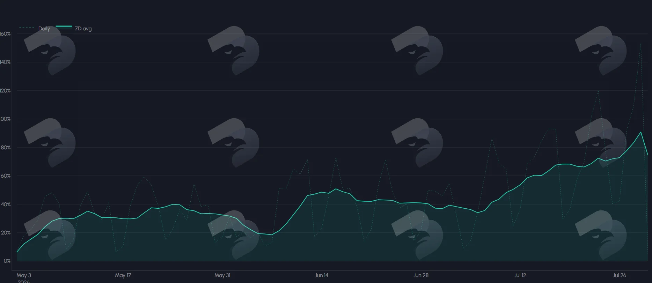This screenshot has width=652, height=283.
Task: Select the Jun 28 date on the axis
Action: (x=421, y=275)
